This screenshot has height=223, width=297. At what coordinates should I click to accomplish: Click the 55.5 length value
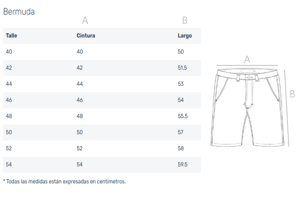[183, 116]
